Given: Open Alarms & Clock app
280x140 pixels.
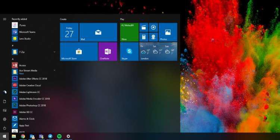Looking at the screenshot, I should coord(34,119).
